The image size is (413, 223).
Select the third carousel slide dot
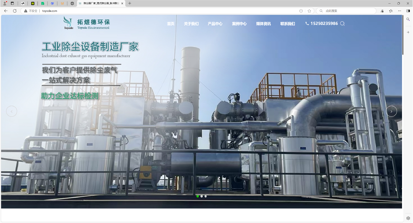tap(205, 196)
